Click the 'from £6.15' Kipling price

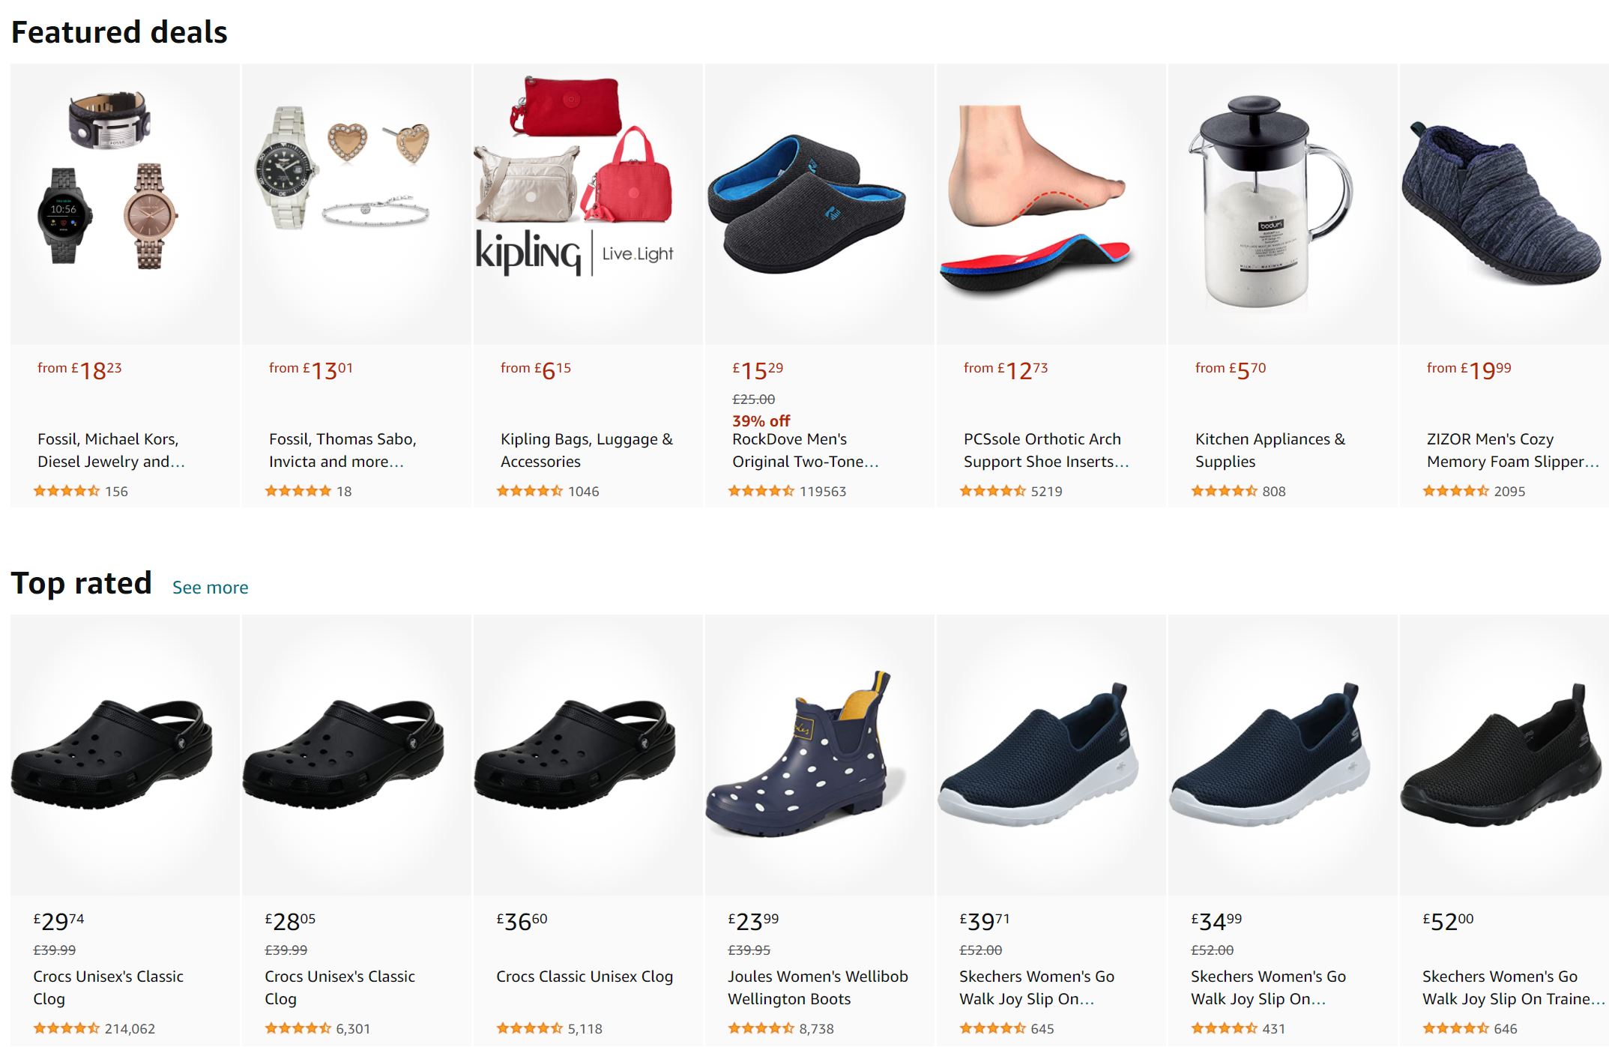click(536, 370)
